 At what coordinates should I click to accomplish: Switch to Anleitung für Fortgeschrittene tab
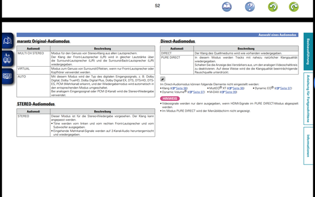pos(308,99)
